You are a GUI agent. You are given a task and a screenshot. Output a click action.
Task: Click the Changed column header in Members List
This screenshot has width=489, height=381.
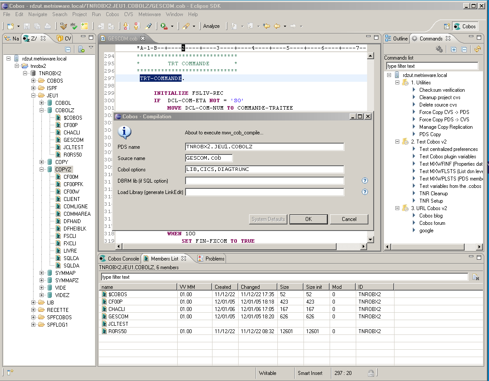[258, 287]
